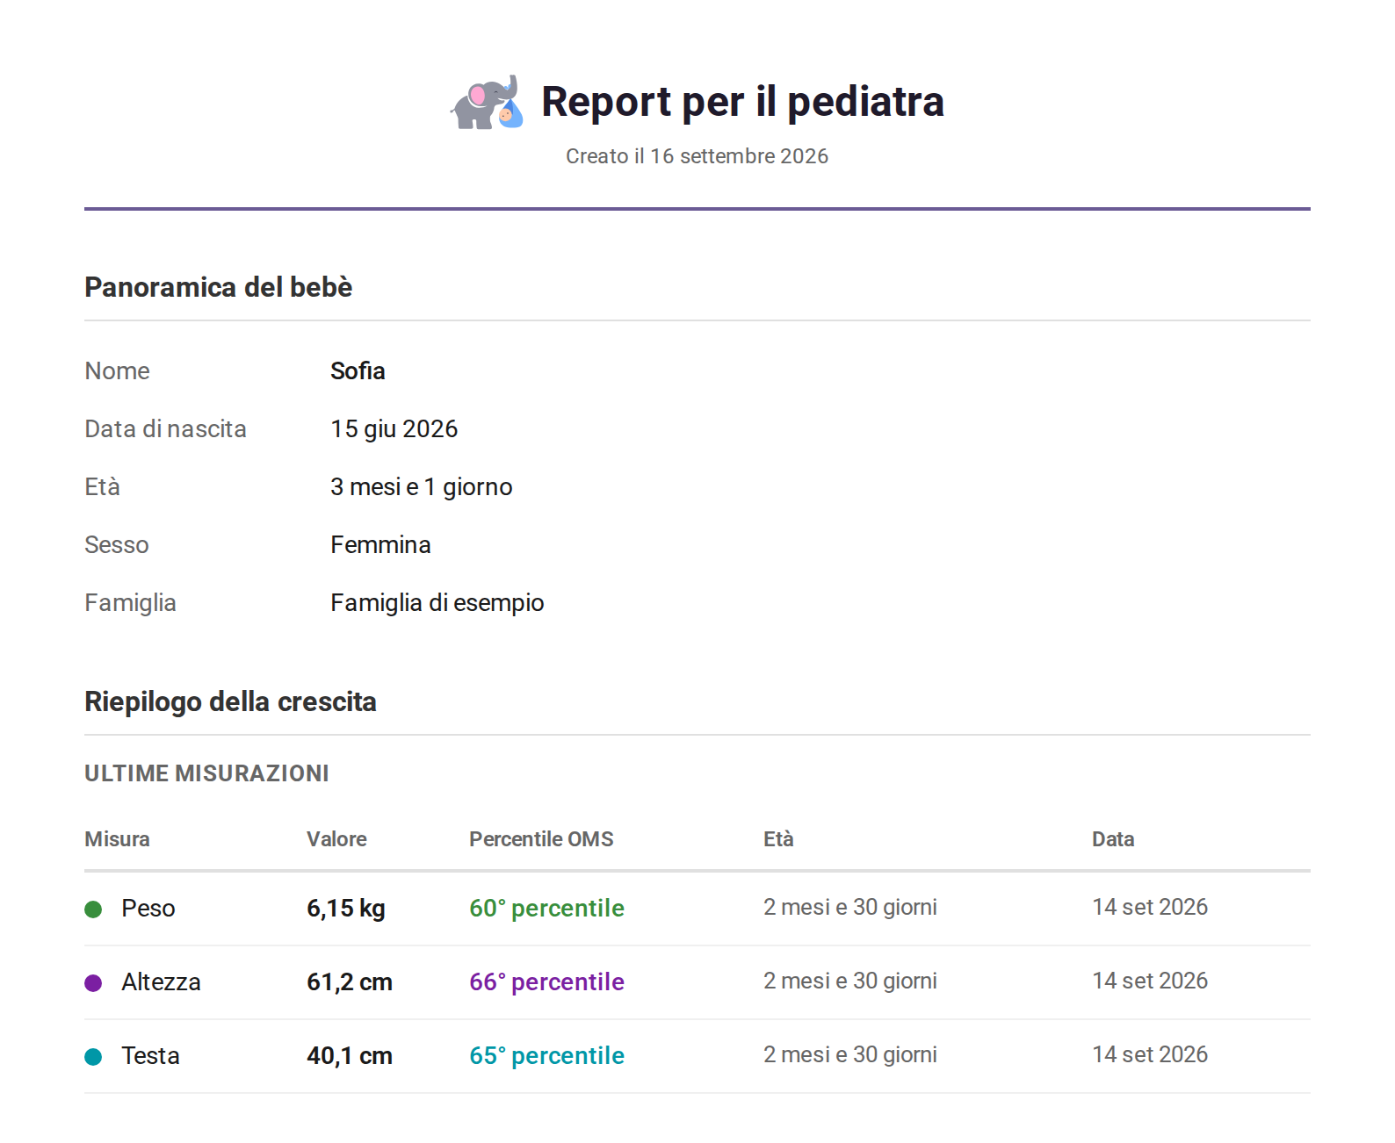
Task: Click the "Data di nascita" label
Action: pyautogui.click(x=165, y=428)
